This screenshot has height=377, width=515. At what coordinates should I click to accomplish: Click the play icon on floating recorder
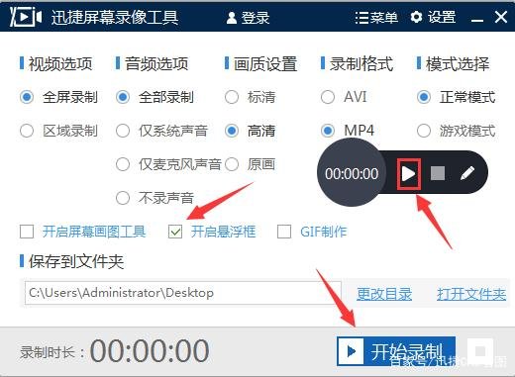point(409,174)
